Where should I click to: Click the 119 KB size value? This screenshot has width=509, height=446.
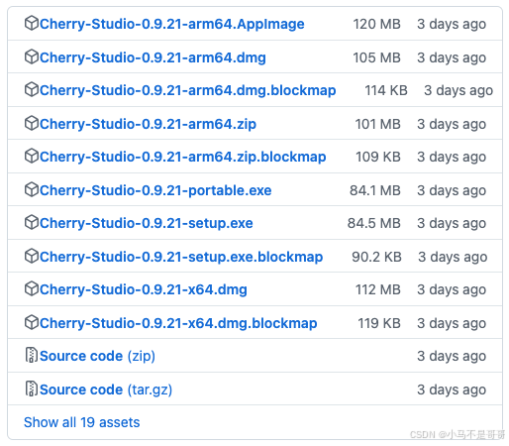pos(379,323)
